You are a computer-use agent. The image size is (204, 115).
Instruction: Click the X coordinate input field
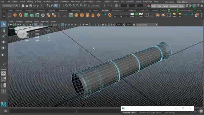click(124, 6)
